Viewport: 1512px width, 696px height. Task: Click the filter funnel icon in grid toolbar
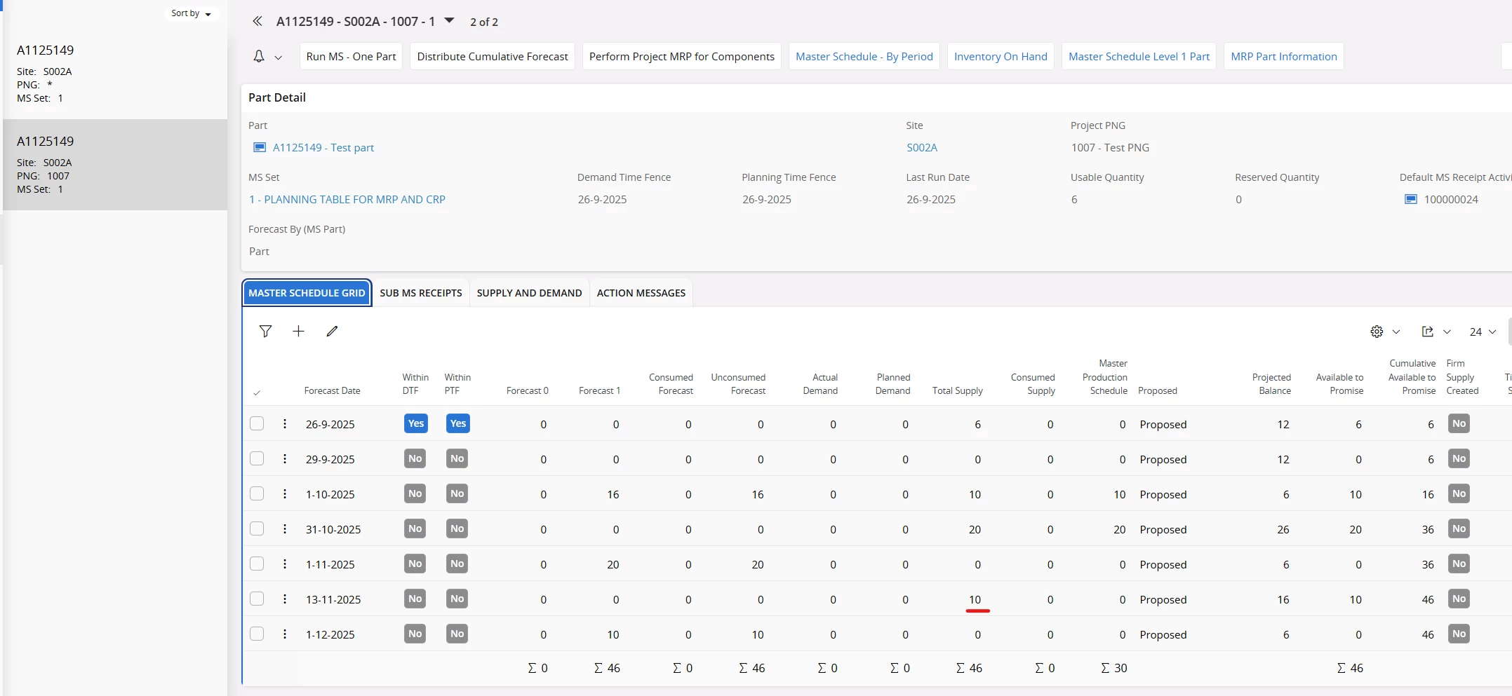click(x=265, y=332)
